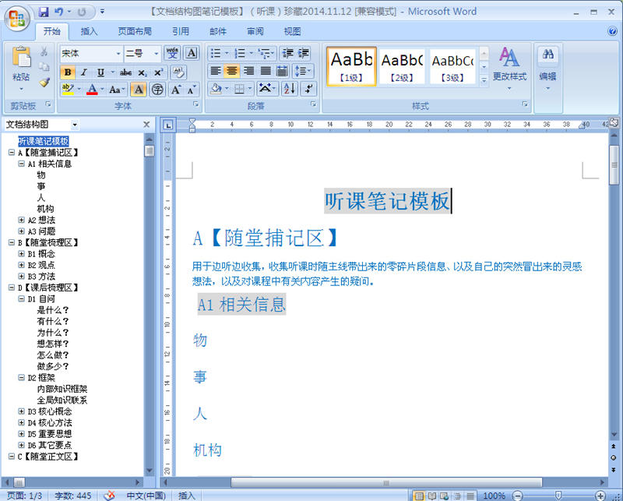This screenshot has width=623, height=501.
Task: Expand the Font Size dropdown
Action: [155, 53]
